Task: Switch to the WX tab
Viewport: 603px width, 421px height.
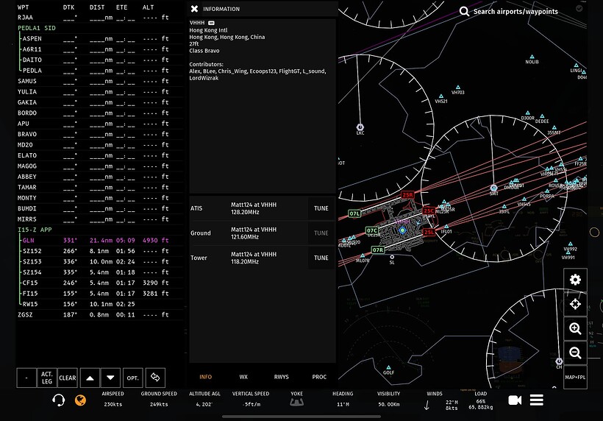Action: [243, 377]
